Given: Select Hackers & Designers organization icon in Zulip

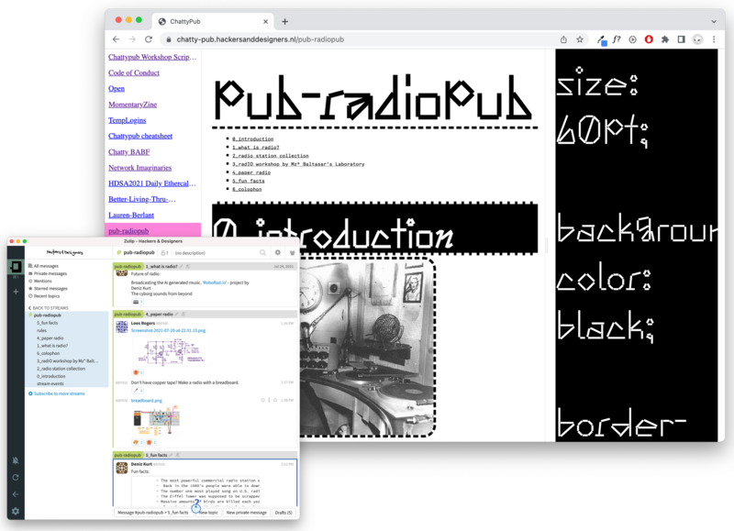Looking at the screenshot, I should click(x=16, y=267).
